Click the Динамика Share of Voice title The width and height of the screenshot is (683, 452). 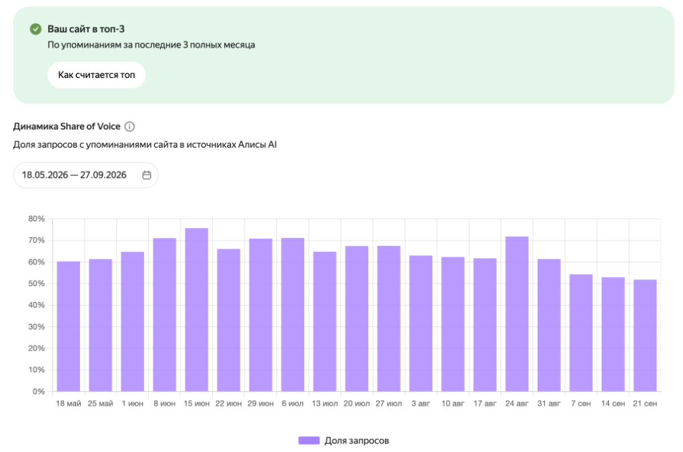click(67, 126)
